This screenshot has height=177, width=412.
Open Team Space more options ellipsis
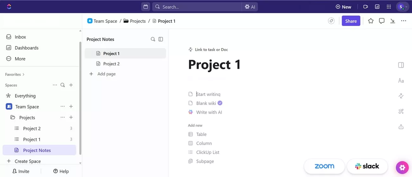click(x=62, y=107)
